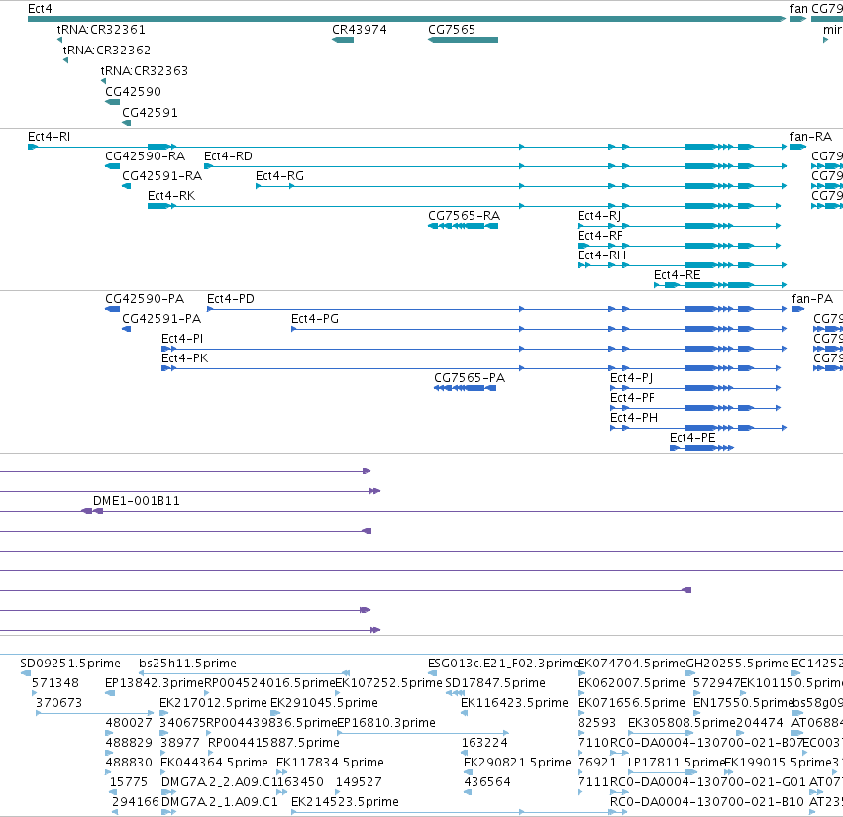Click the bs25h11.5prime EST label
The image size is (843, 817).
coord(187,664)
